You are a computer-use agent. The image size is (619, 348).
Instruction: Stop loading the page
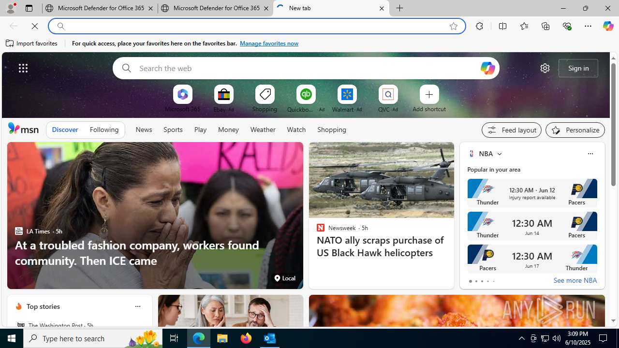point(35,26)
